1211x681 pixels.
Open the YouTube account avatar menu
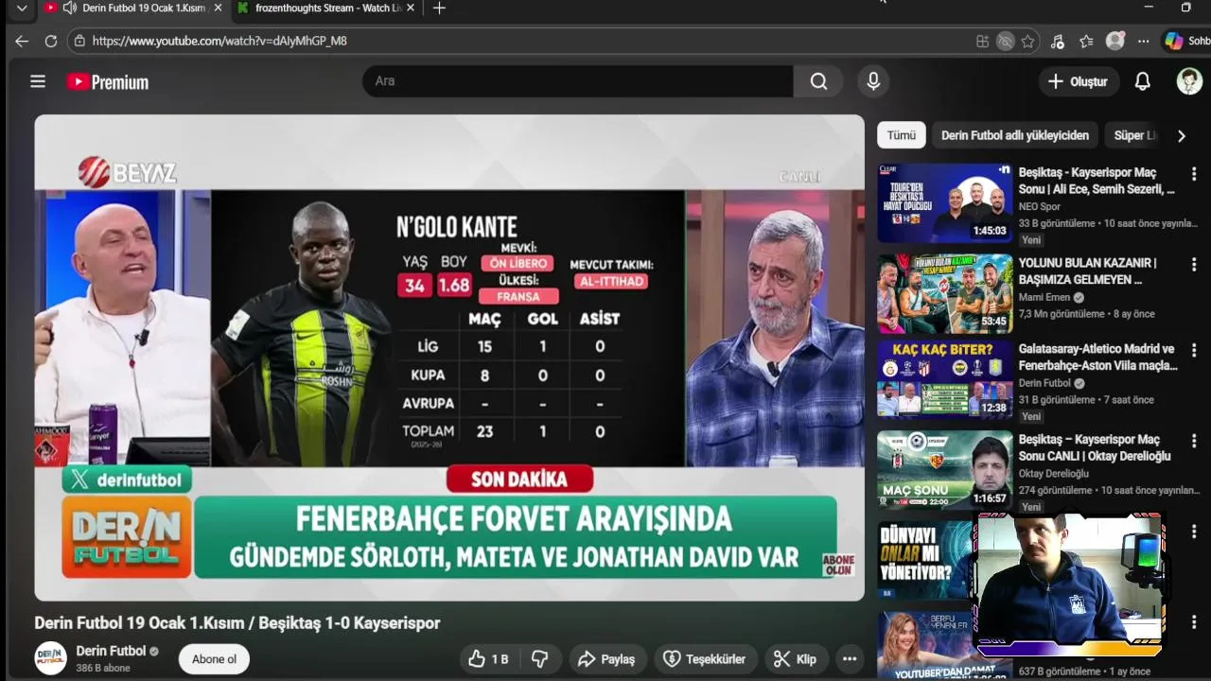(x=1189, y=81)
